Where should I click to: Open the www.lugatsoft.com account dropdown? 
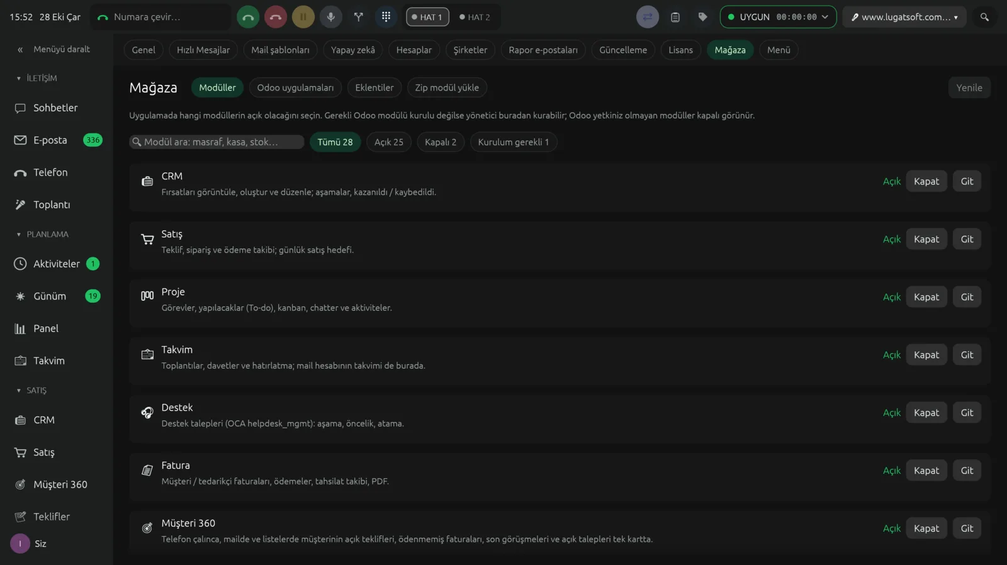coord(904,17)
